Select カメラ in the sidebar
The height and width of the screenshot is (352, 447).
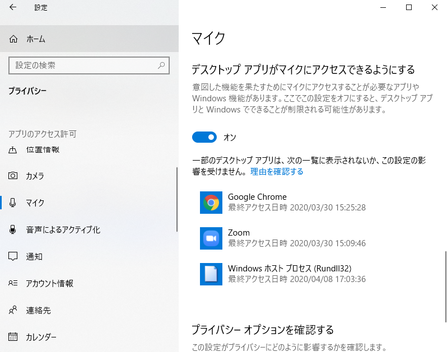(89, 176)
